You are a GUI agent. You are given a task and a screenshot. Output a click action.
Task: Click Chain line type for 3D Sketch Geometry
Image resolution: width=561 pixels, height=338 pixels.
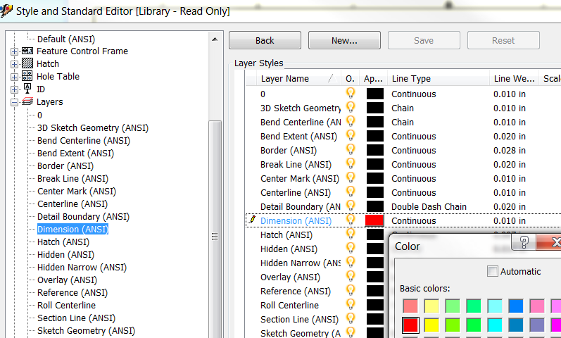click(403, 108)
